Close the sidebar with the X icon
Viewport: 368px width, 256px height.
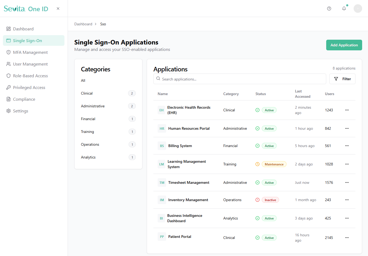click(58, 9)
